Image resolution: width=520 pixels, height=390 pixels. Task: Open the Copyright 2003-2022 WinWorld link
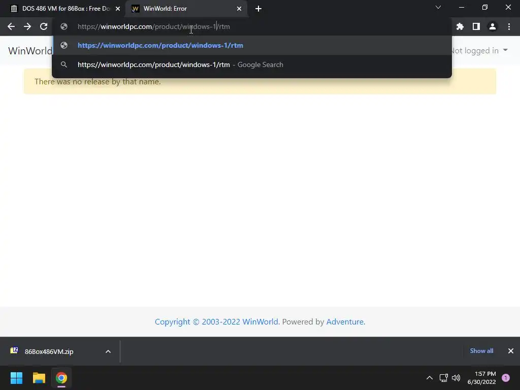[x=216, y=321]
